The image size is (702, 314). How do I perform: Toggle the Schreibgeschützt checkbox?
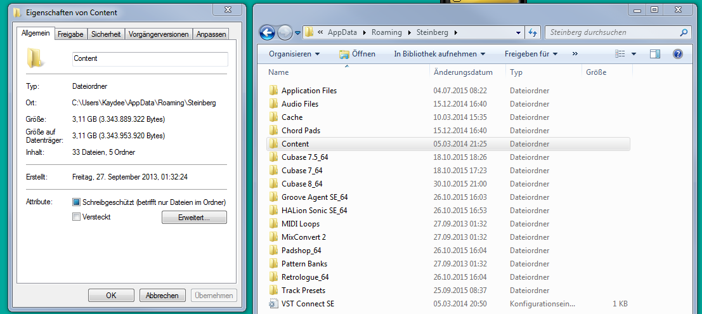(x=76, y=202)
